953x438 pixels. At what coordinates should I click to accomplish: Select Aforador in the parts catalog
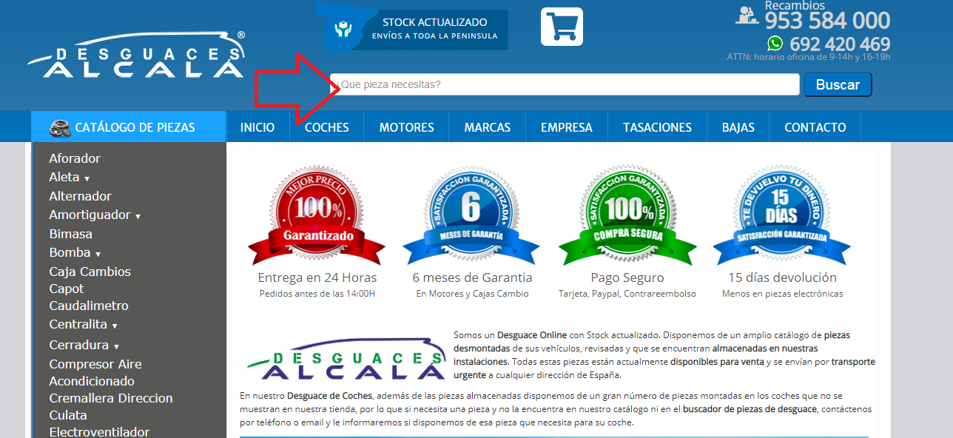[75, 158]
